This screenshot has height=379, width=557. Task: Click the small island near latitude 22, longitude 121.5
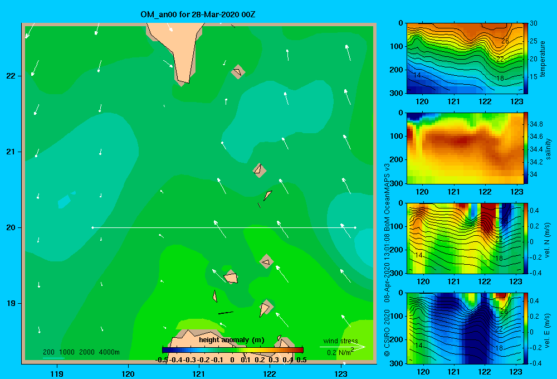click(238, 72)
